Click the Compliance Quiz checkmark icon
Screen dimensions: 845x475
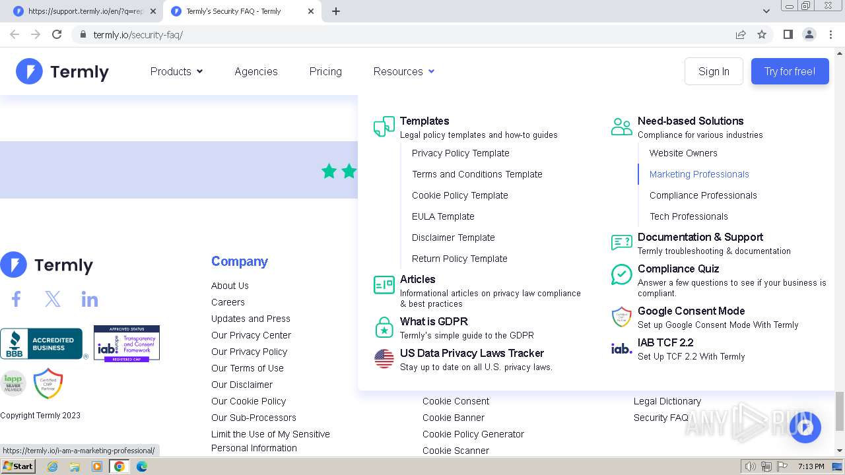click(622, 274)
